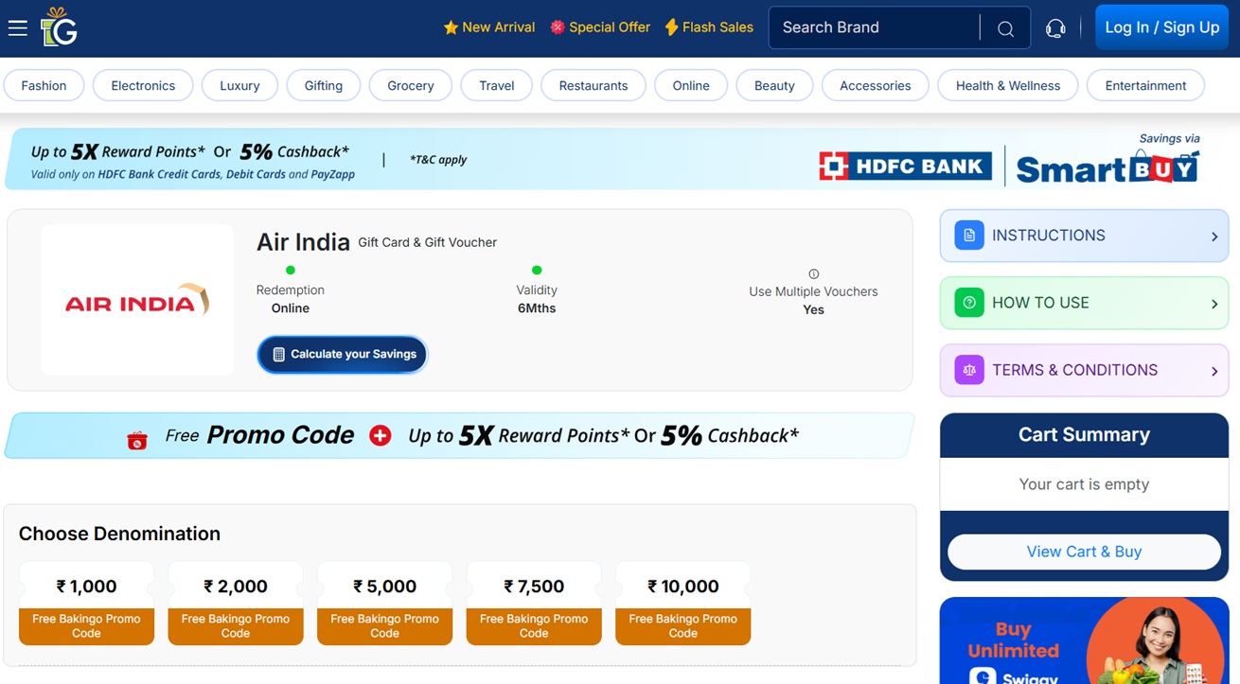Expand the Terms & Conditions chevron

1214,371
